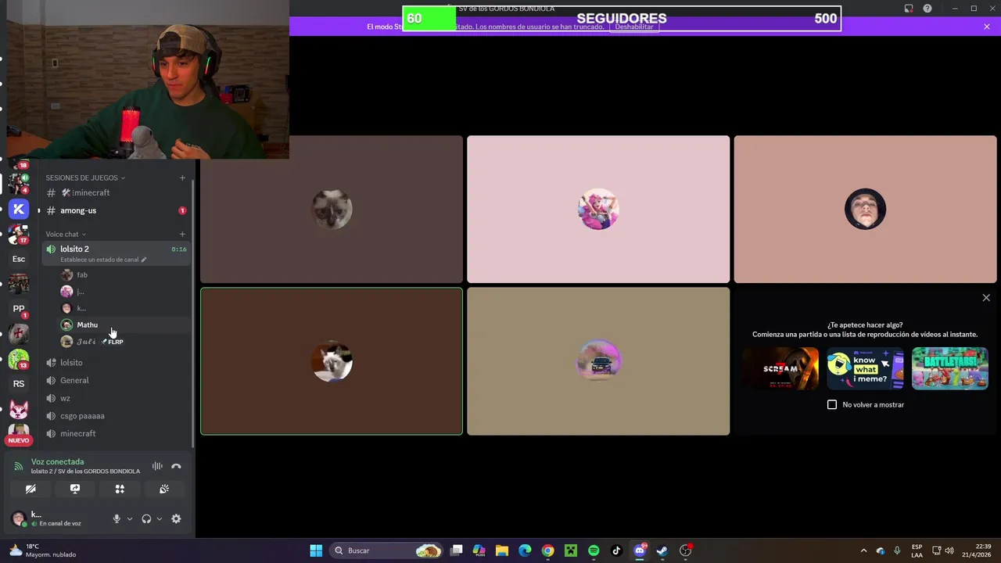Start screen share in voice panel
The image size is (1001, 563).
pyautogui.click(x=75, y=489)
